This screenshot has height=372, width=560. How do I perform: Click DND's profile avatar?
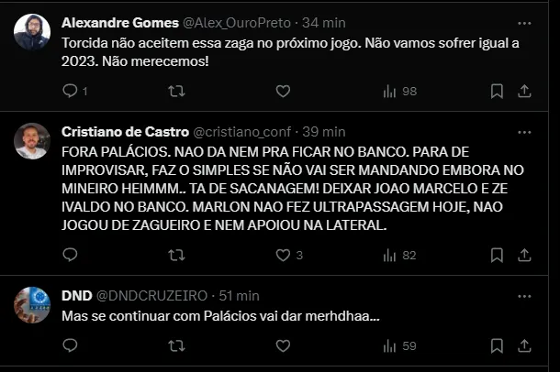point(32,305)
